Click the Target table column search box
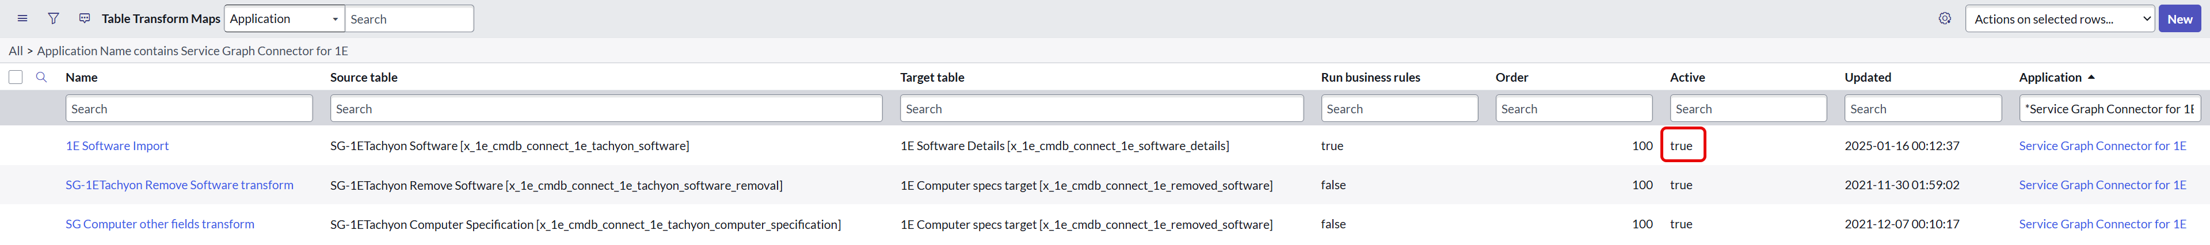This screenshot has width=2210, height=245. click(x=1102, y=109)
